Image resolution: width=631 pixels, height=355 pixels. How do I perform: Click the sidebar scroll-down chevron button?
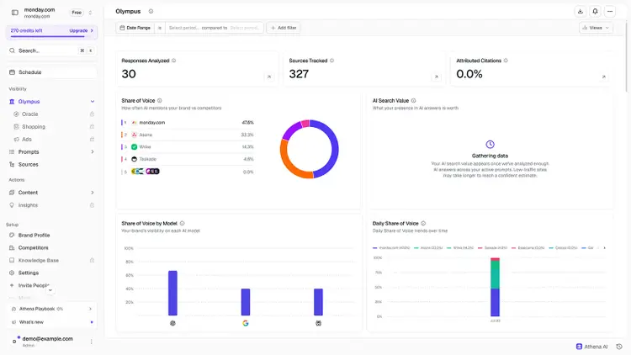50,290
